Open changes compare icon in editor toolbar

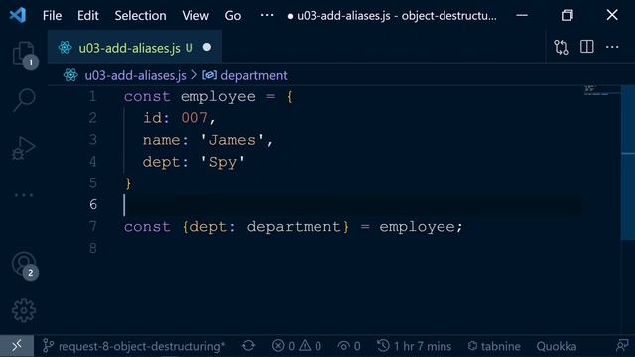(561, 48)
